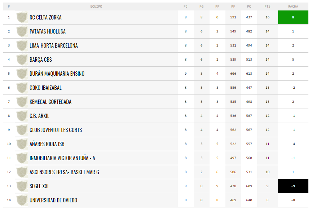
Task: Click the RACHA column header
Action: tap(293, 6)
